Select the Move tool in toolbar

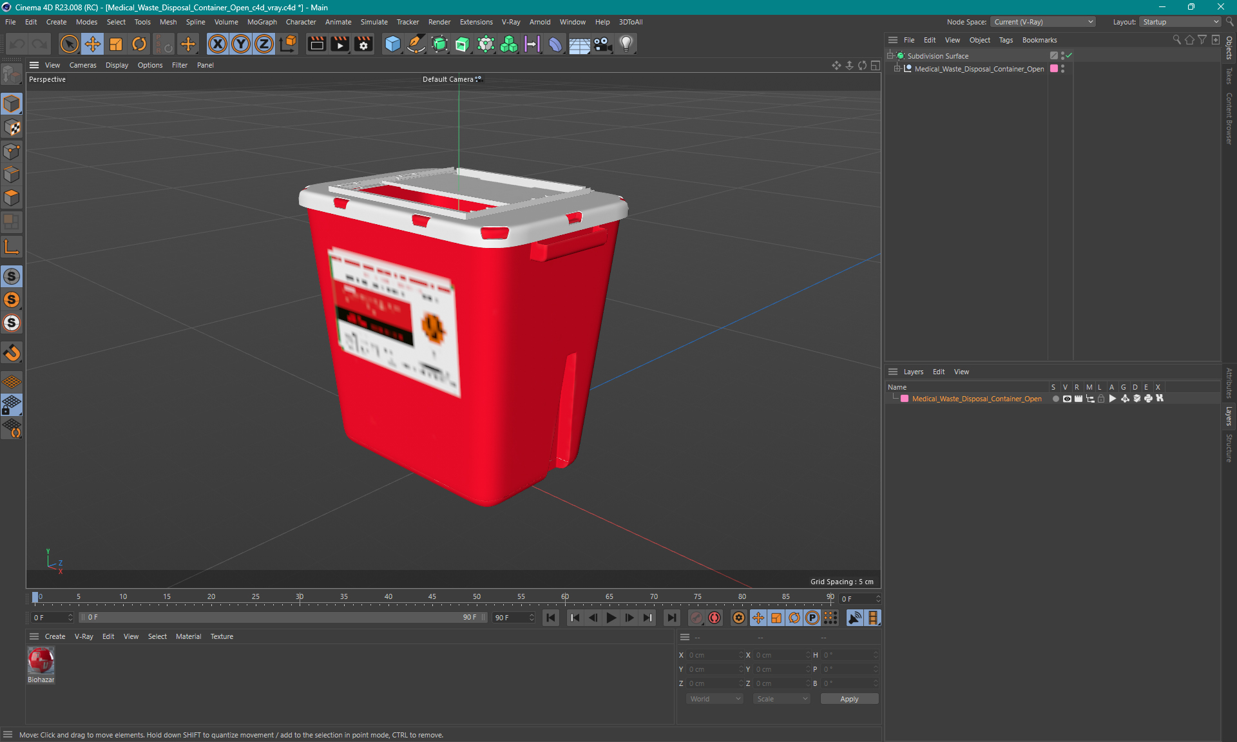(93, 44)
